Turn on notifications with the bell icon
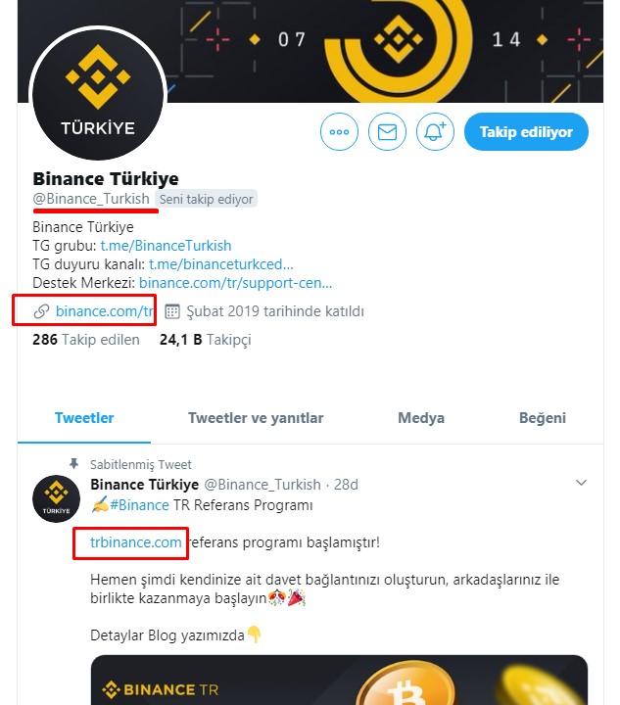The height and width of the screenshot is (705, 620). 435,132
